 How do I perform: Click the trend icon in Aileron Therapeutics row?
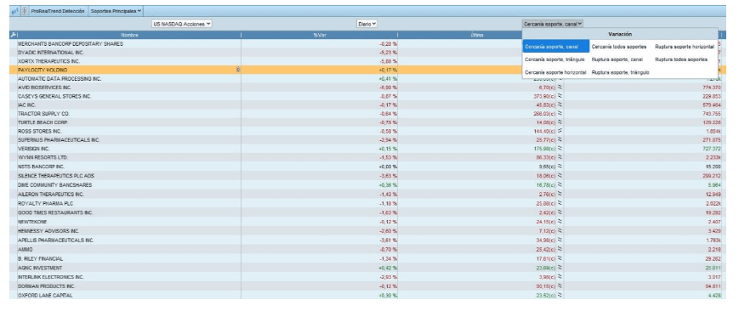(560, 194)
